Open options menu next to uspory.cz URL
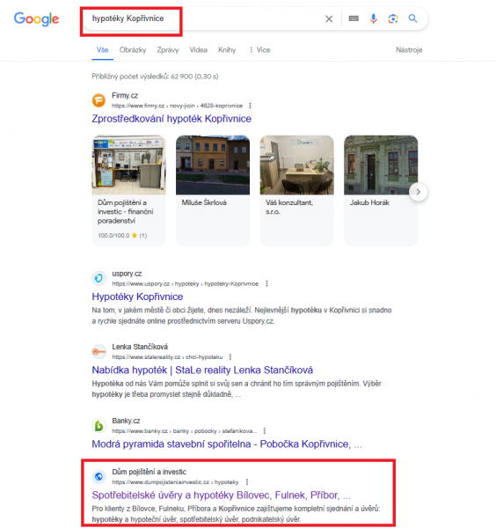This screenshot has height=528, width=496. coord(266,283)
